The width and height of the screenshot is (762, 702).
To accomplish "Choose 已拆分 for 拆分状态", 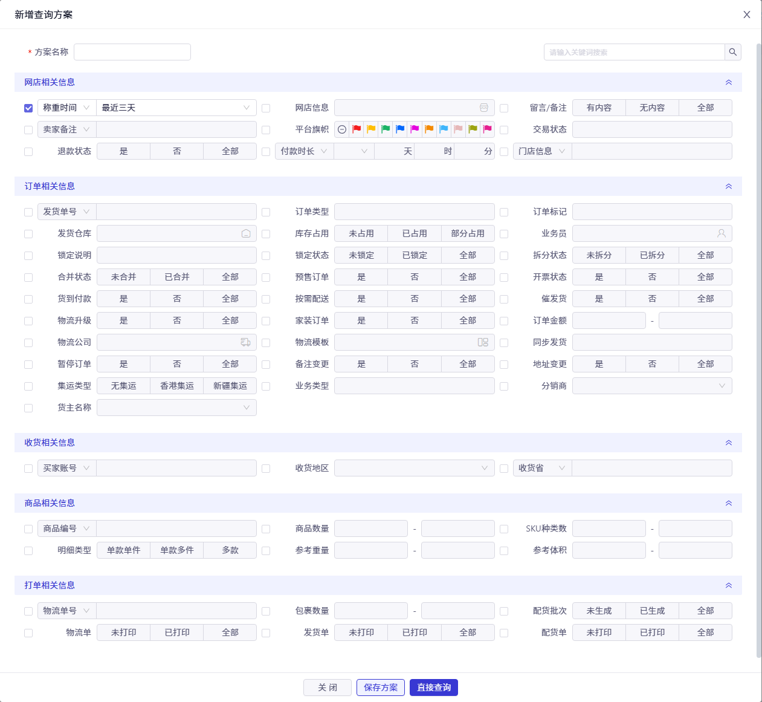I will coord(652,255).
